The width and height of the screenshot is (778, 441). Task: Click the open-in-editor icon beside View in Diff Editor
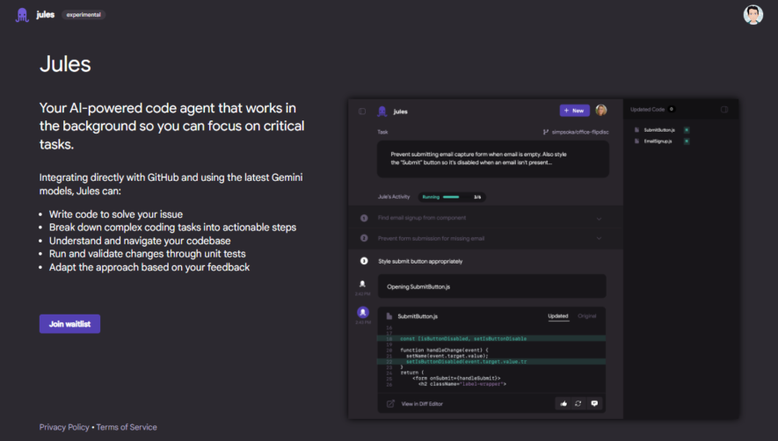(x=390, y=404)
